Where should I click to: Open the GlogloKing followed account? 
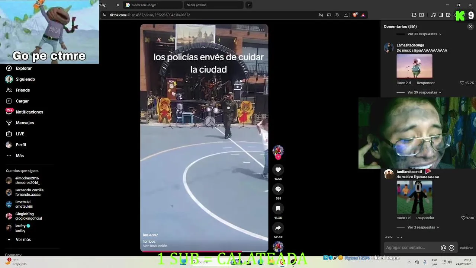pos(24,216)
